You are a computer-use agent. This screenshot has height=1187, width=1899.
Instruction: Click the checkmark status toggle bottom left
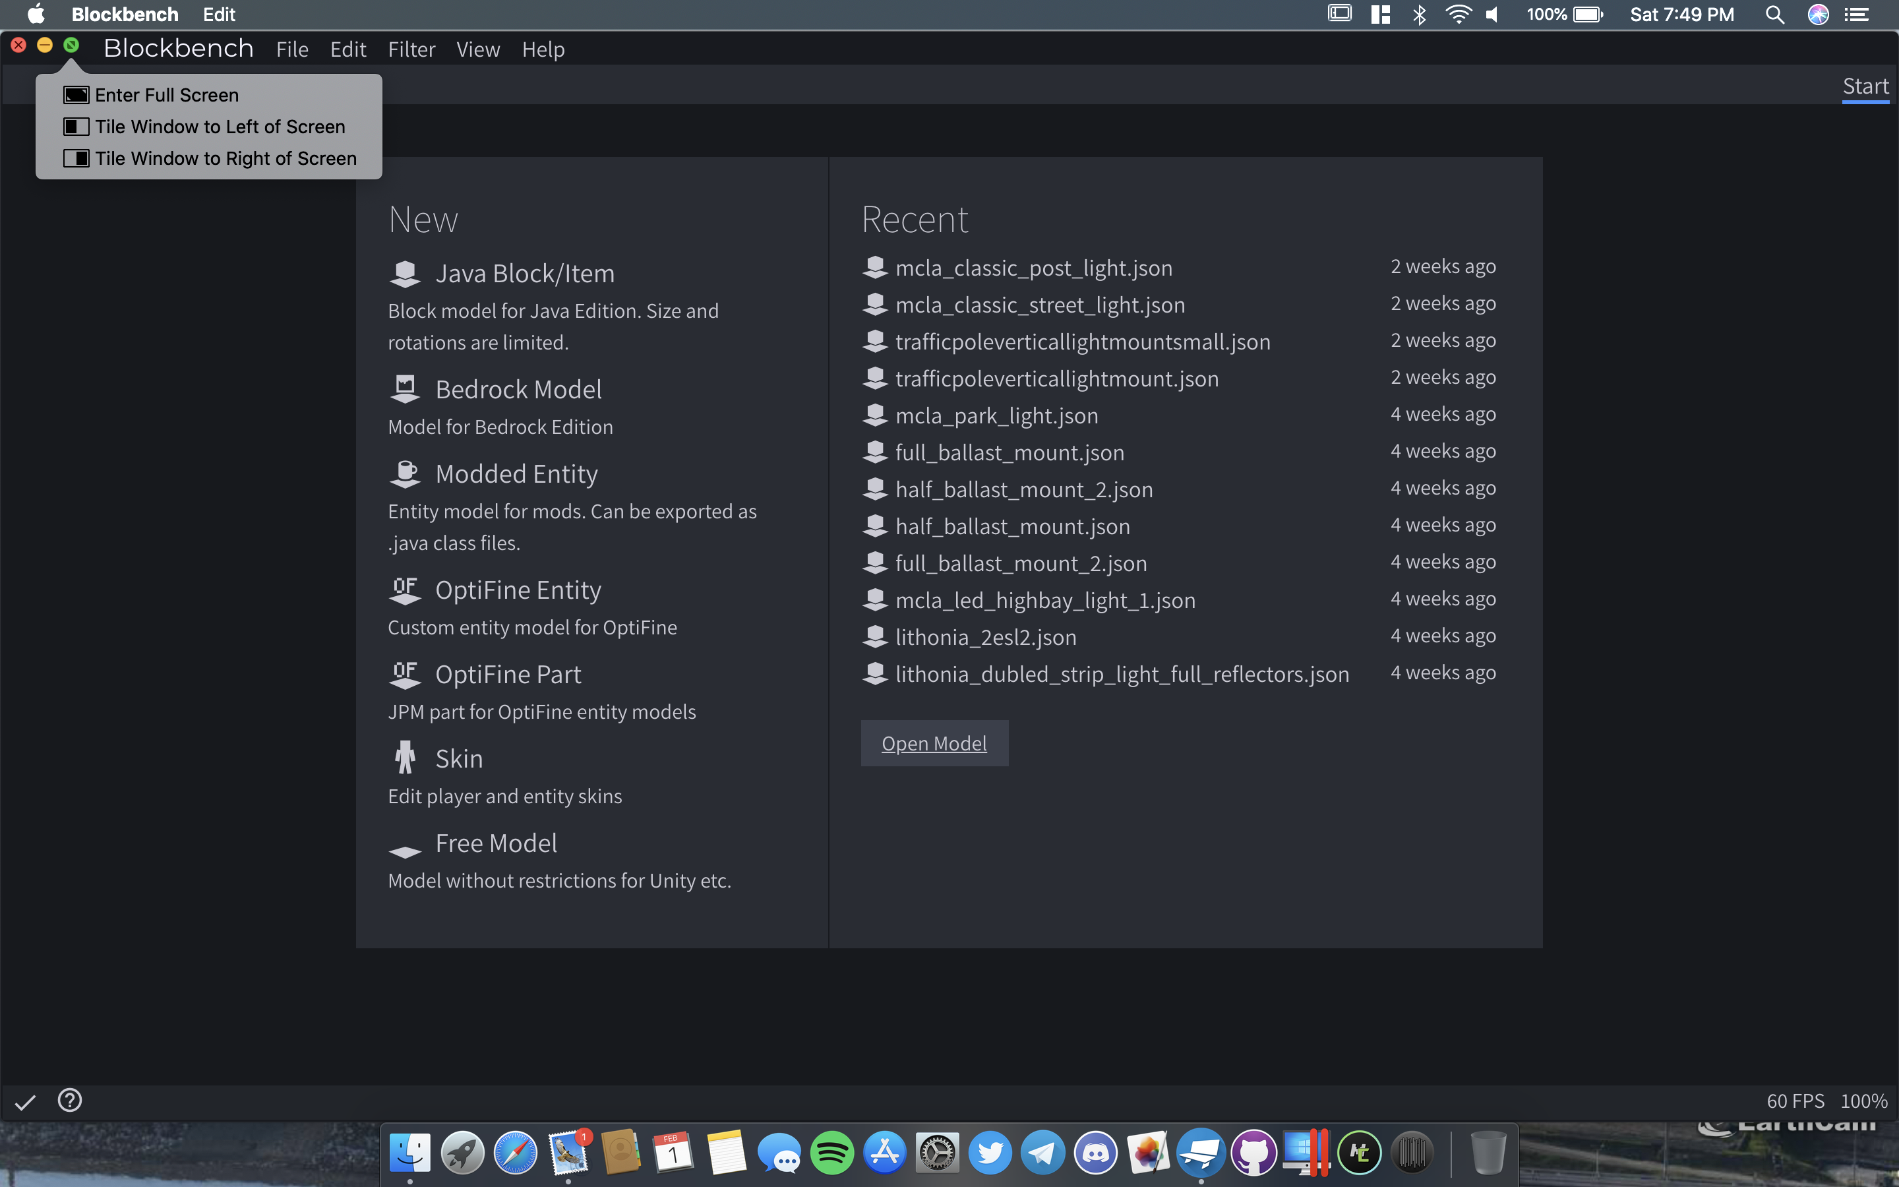pos(24,1100)
